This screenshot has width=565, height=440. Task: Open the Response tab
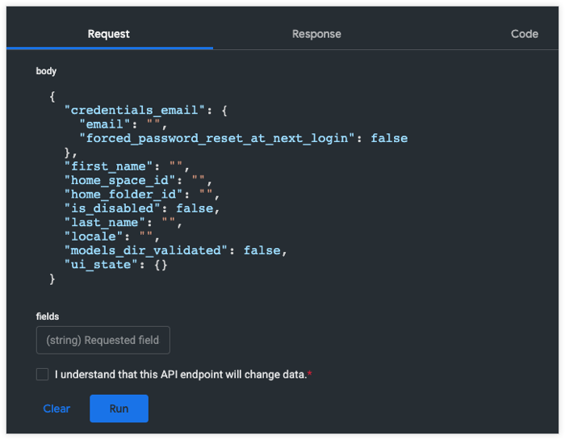pyautogui.click(x=316, y=34)
